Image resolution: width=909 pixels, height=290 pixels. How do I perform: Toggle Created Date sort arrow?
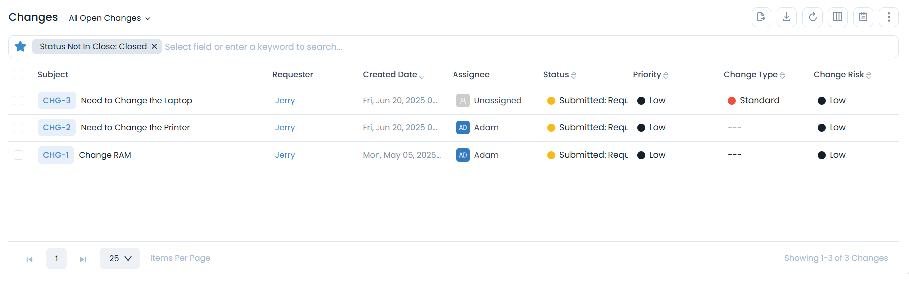click(422, 76)
